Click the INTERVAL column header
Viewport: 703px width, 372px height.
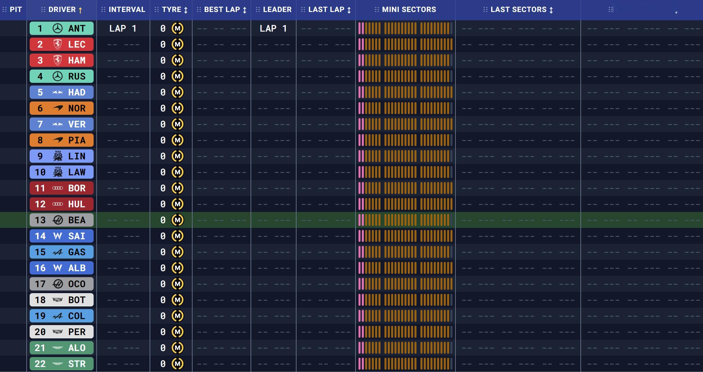tap(127, 10)
